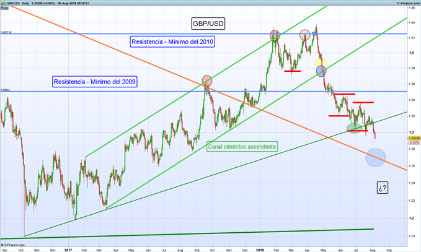Click the 1.26 price axis label
Screen dimensions: 421x252
click(412, 166)
